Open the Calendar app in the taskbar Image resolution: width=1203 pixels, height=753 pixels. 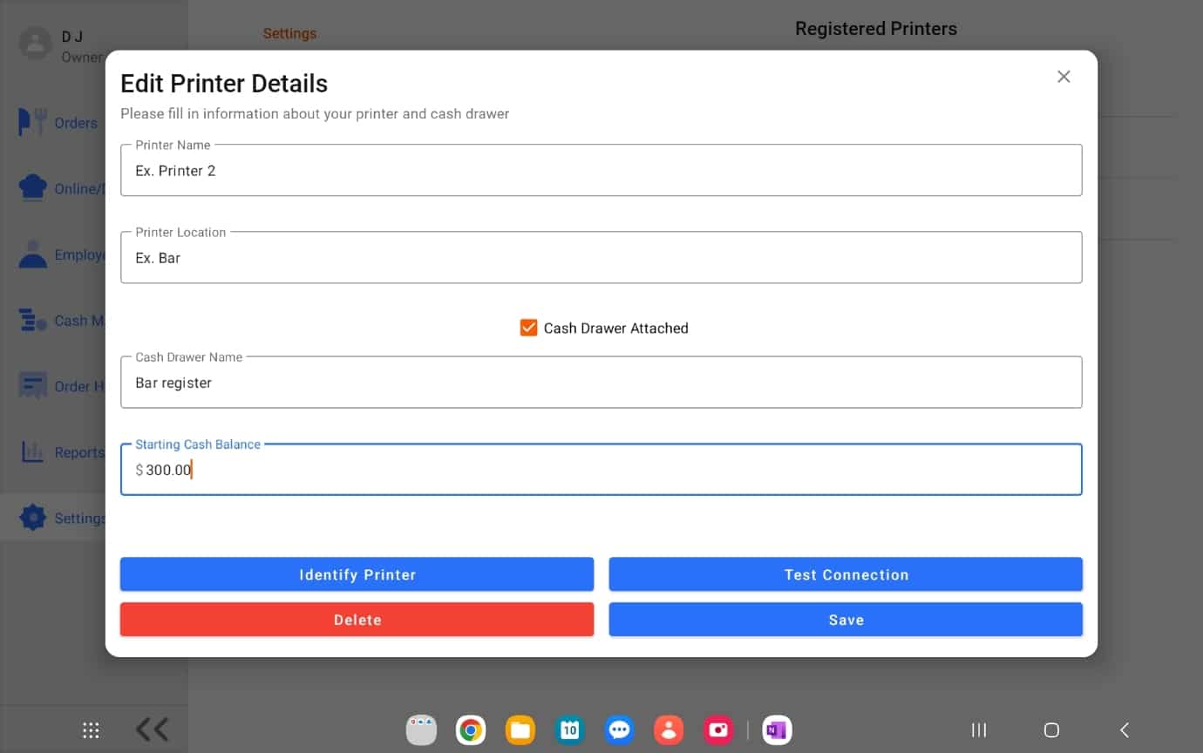tap(570, 730)
